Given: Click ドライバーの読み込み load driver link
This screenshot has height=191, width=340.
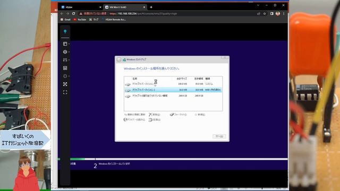Looking at the screenshot, I should coord(134,119).
